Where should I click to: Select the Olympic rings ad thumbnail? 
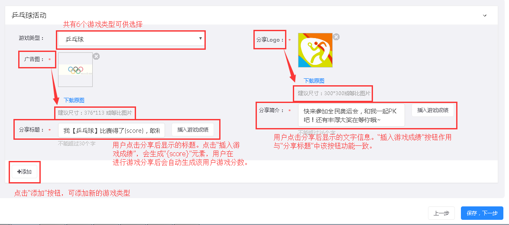point(75,70)
